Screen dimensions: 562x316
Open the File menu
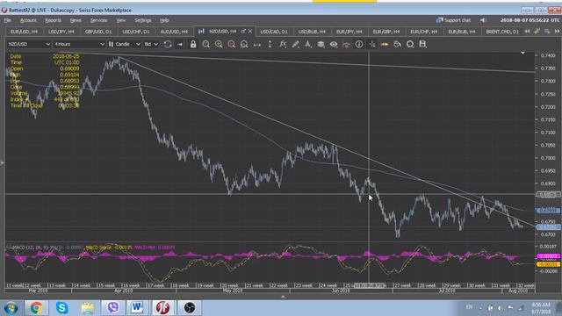click(8, 20)
